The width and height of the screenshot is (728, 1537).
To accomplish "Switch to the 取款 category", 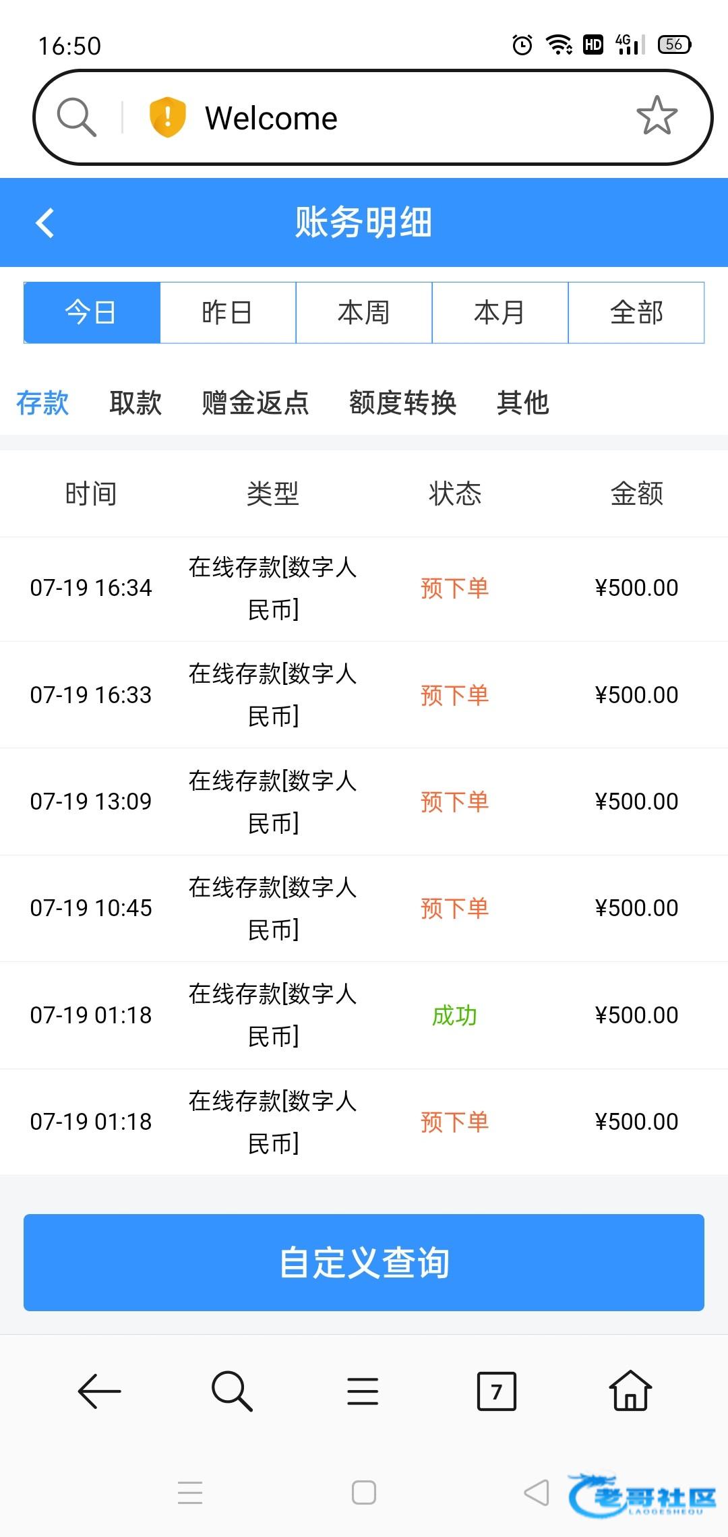I will tap(135, 403).
